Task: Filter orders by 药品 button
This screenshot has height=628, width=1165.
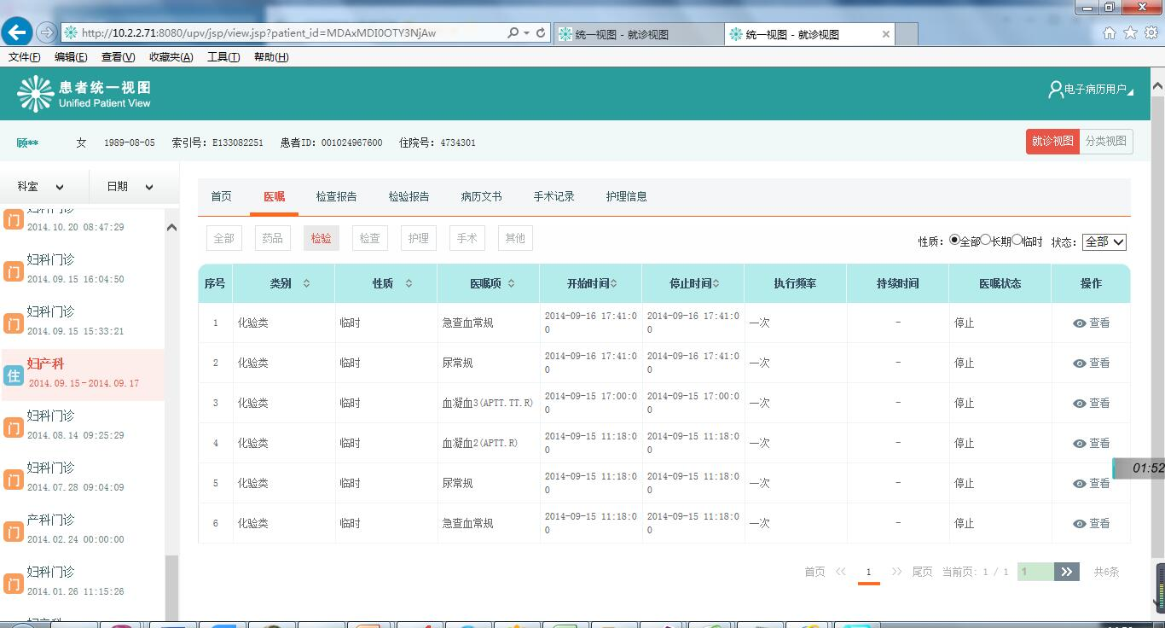Action: [272, 239]
